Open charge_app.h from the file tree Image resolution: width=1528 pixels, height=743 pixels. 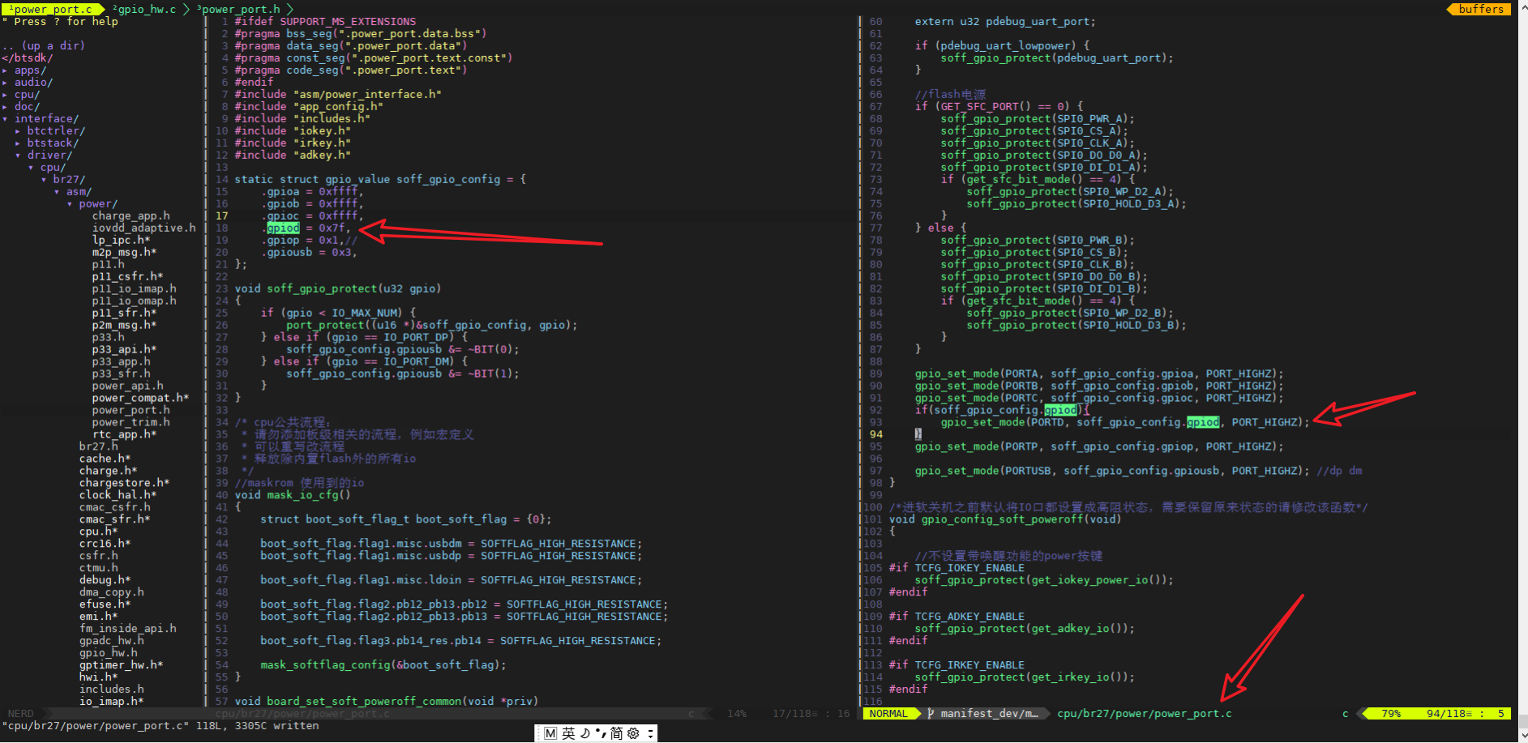click(x=131, y=216)
